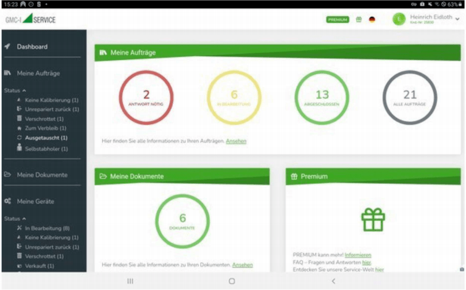Tap the Android home button
This screenshot has width=466, height=290.
click(x=231, y=281)
